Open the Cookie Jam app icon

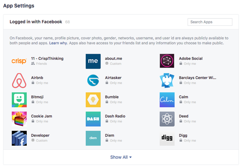pos(19,119)
